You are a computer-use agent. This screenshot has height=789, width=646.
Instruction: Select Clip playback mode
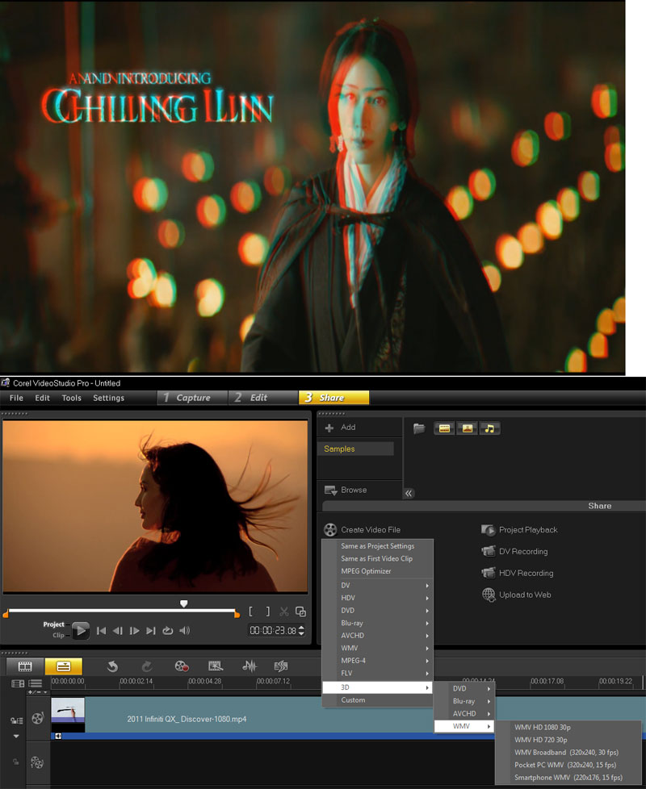point(58,635)
